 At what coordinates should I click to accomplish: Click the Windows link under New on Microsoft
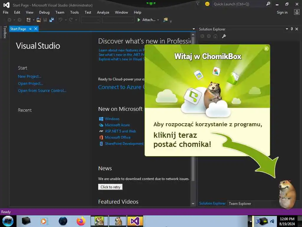(112, 119)
